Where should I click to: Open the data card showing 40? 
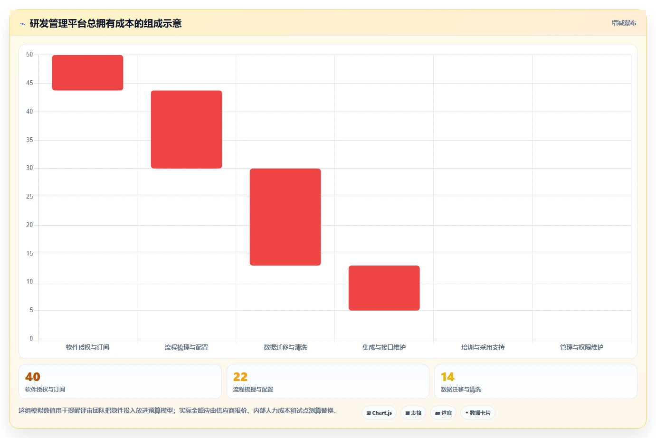point(120,381)
